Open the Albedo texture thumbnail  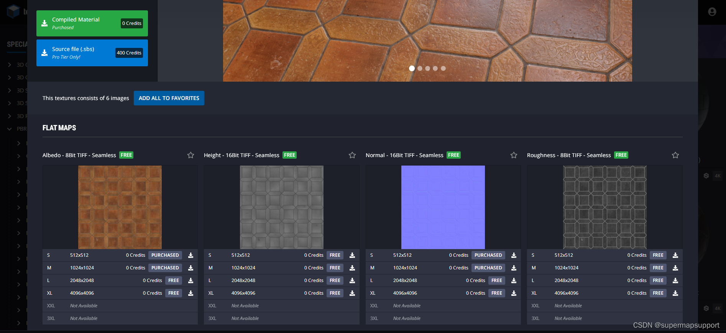120,207
